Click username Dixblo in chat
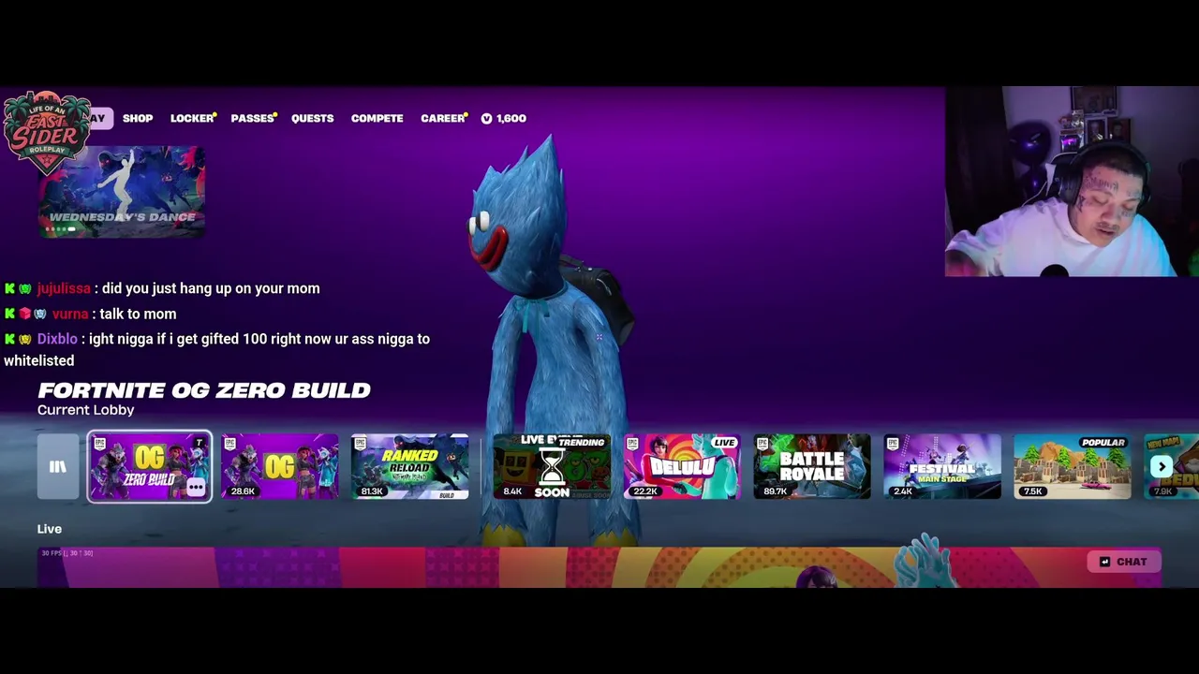1199x674 pixels. click(x=57, y=339)
